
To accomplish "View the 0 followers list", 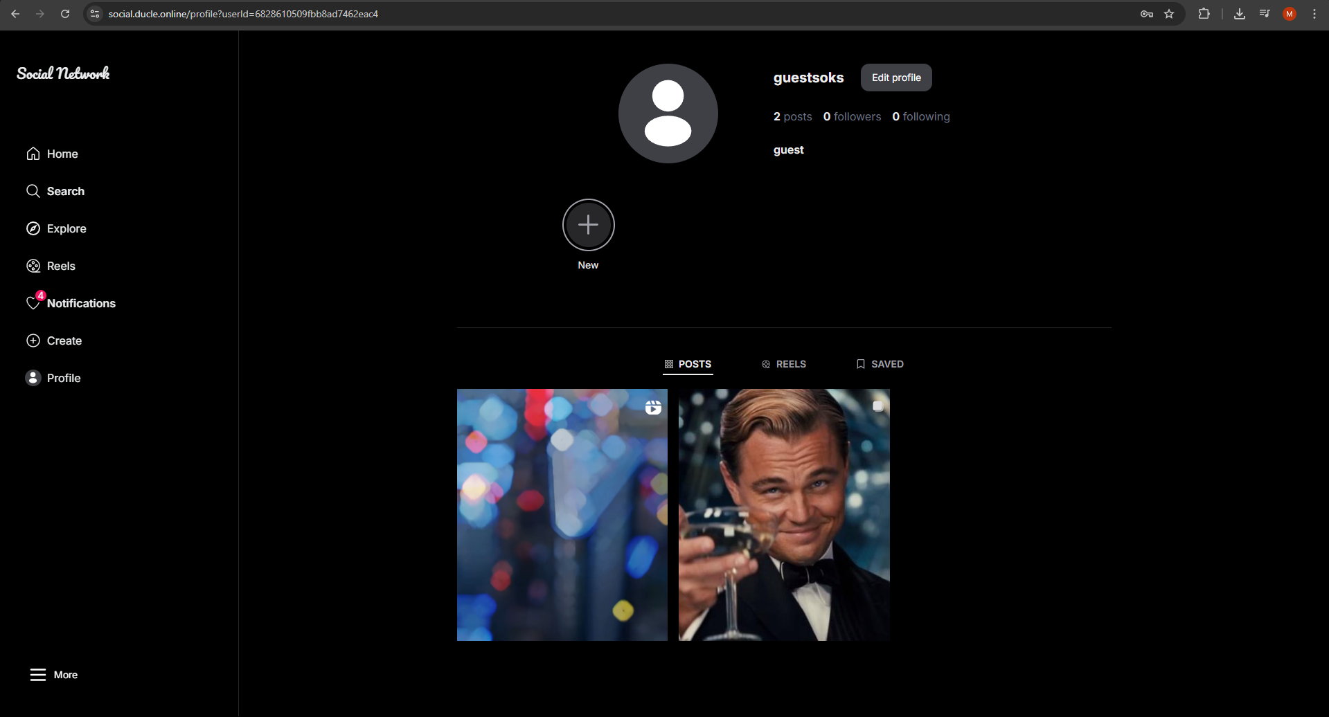I will point(852,116).
